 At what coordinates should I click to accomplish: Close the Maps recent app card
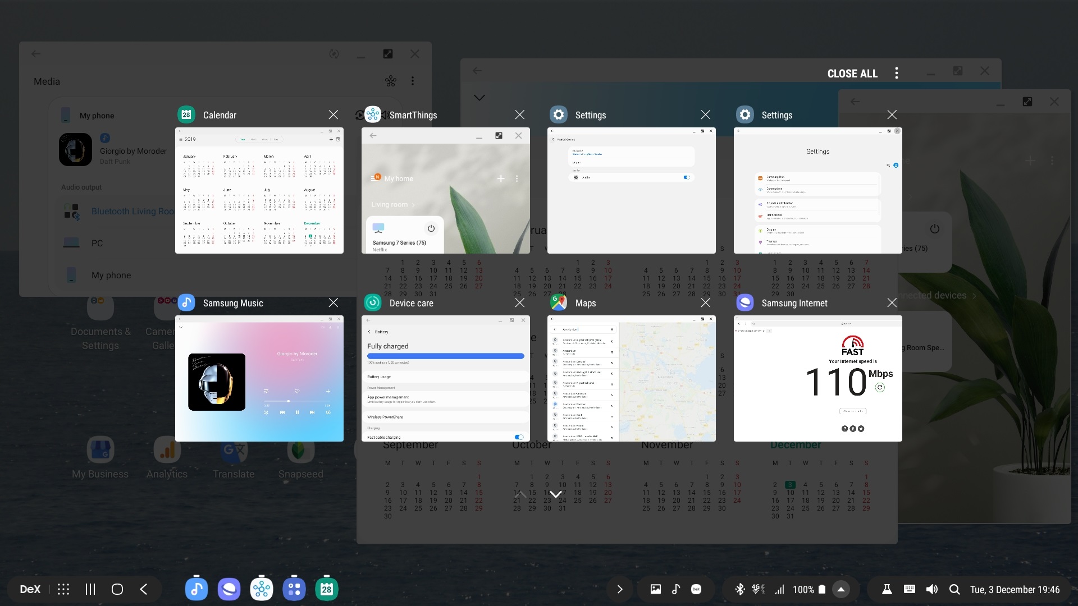coord(705,303)
